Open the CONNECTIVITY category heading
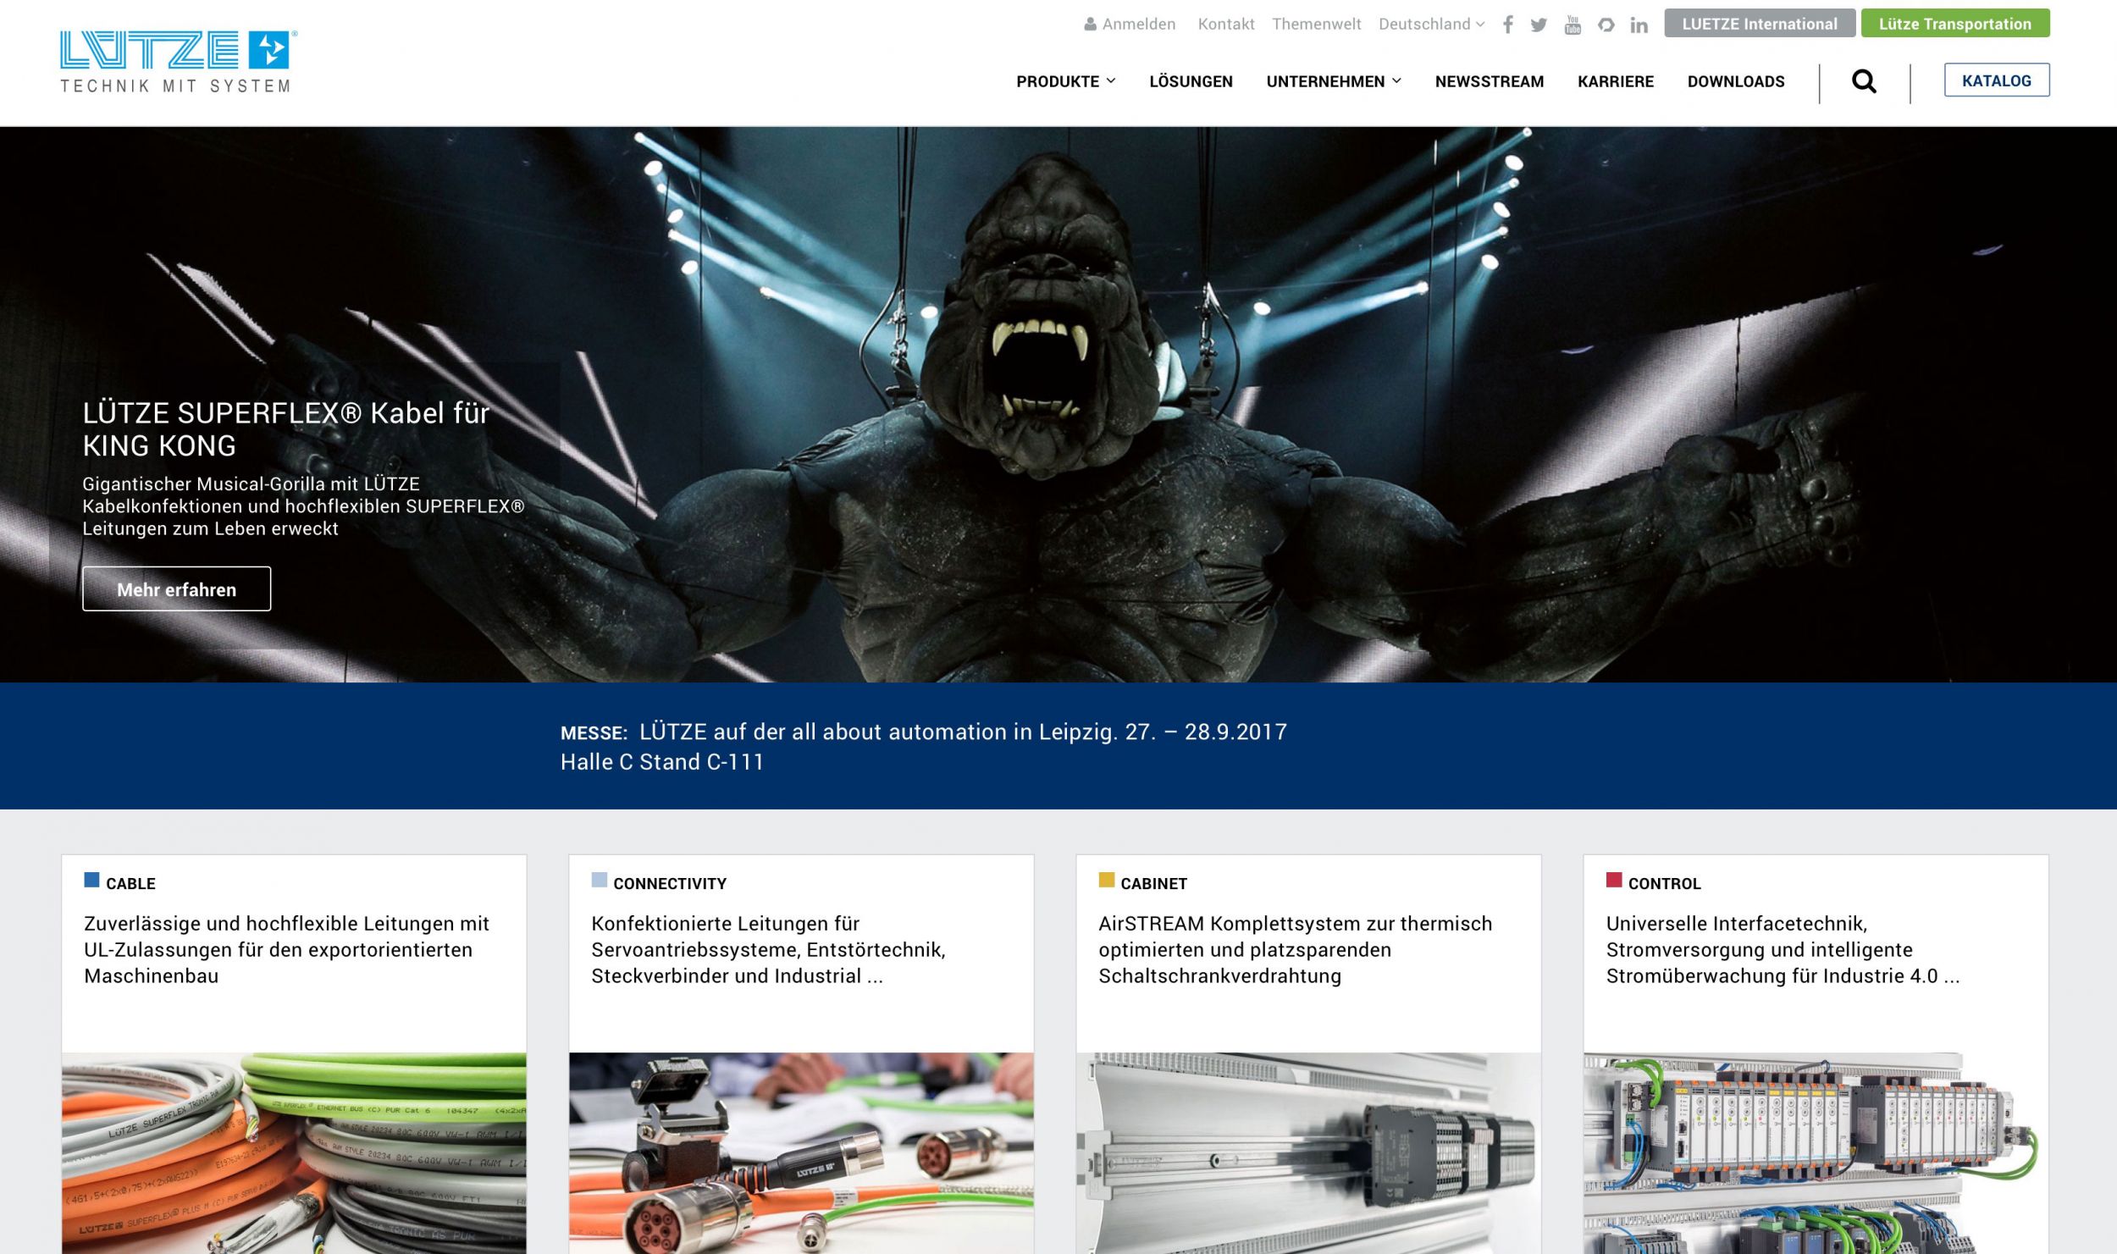 click(x=670, y=884)
